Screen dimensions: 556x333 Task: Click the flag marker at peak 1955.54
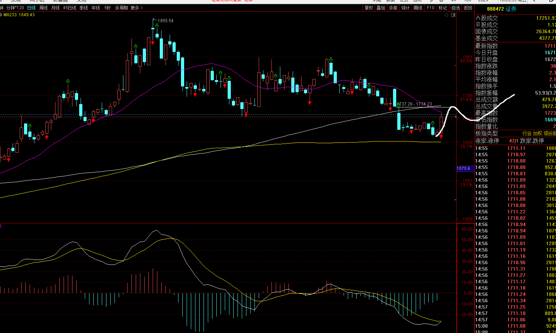pos(154,20)
